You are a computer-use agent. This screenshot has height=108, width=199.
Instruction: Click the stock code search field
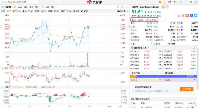pos(20,2)
